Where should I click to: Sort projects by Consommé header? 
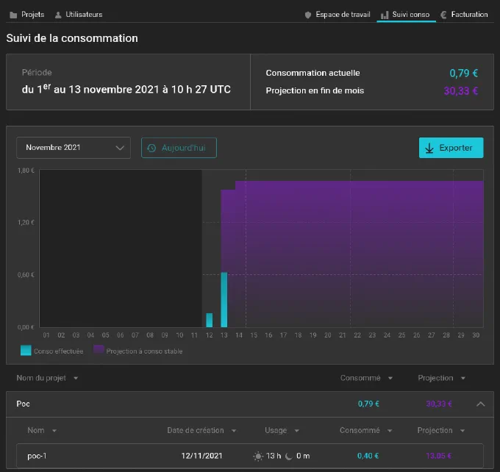pos(366,378)
